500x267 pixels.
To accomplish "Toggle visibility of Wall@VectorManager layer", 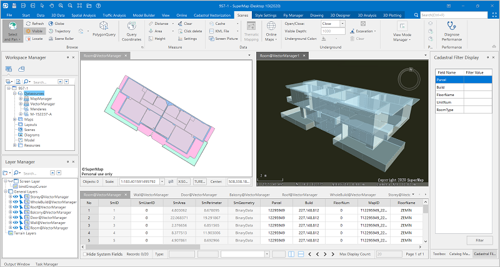I will (x=15, y=223).
